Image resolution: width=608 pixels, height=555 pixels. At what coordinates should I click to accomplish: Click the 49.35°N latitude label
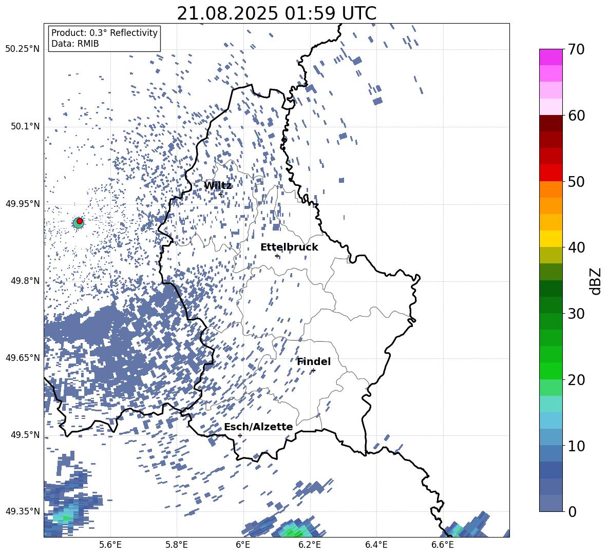click(23, 511)
